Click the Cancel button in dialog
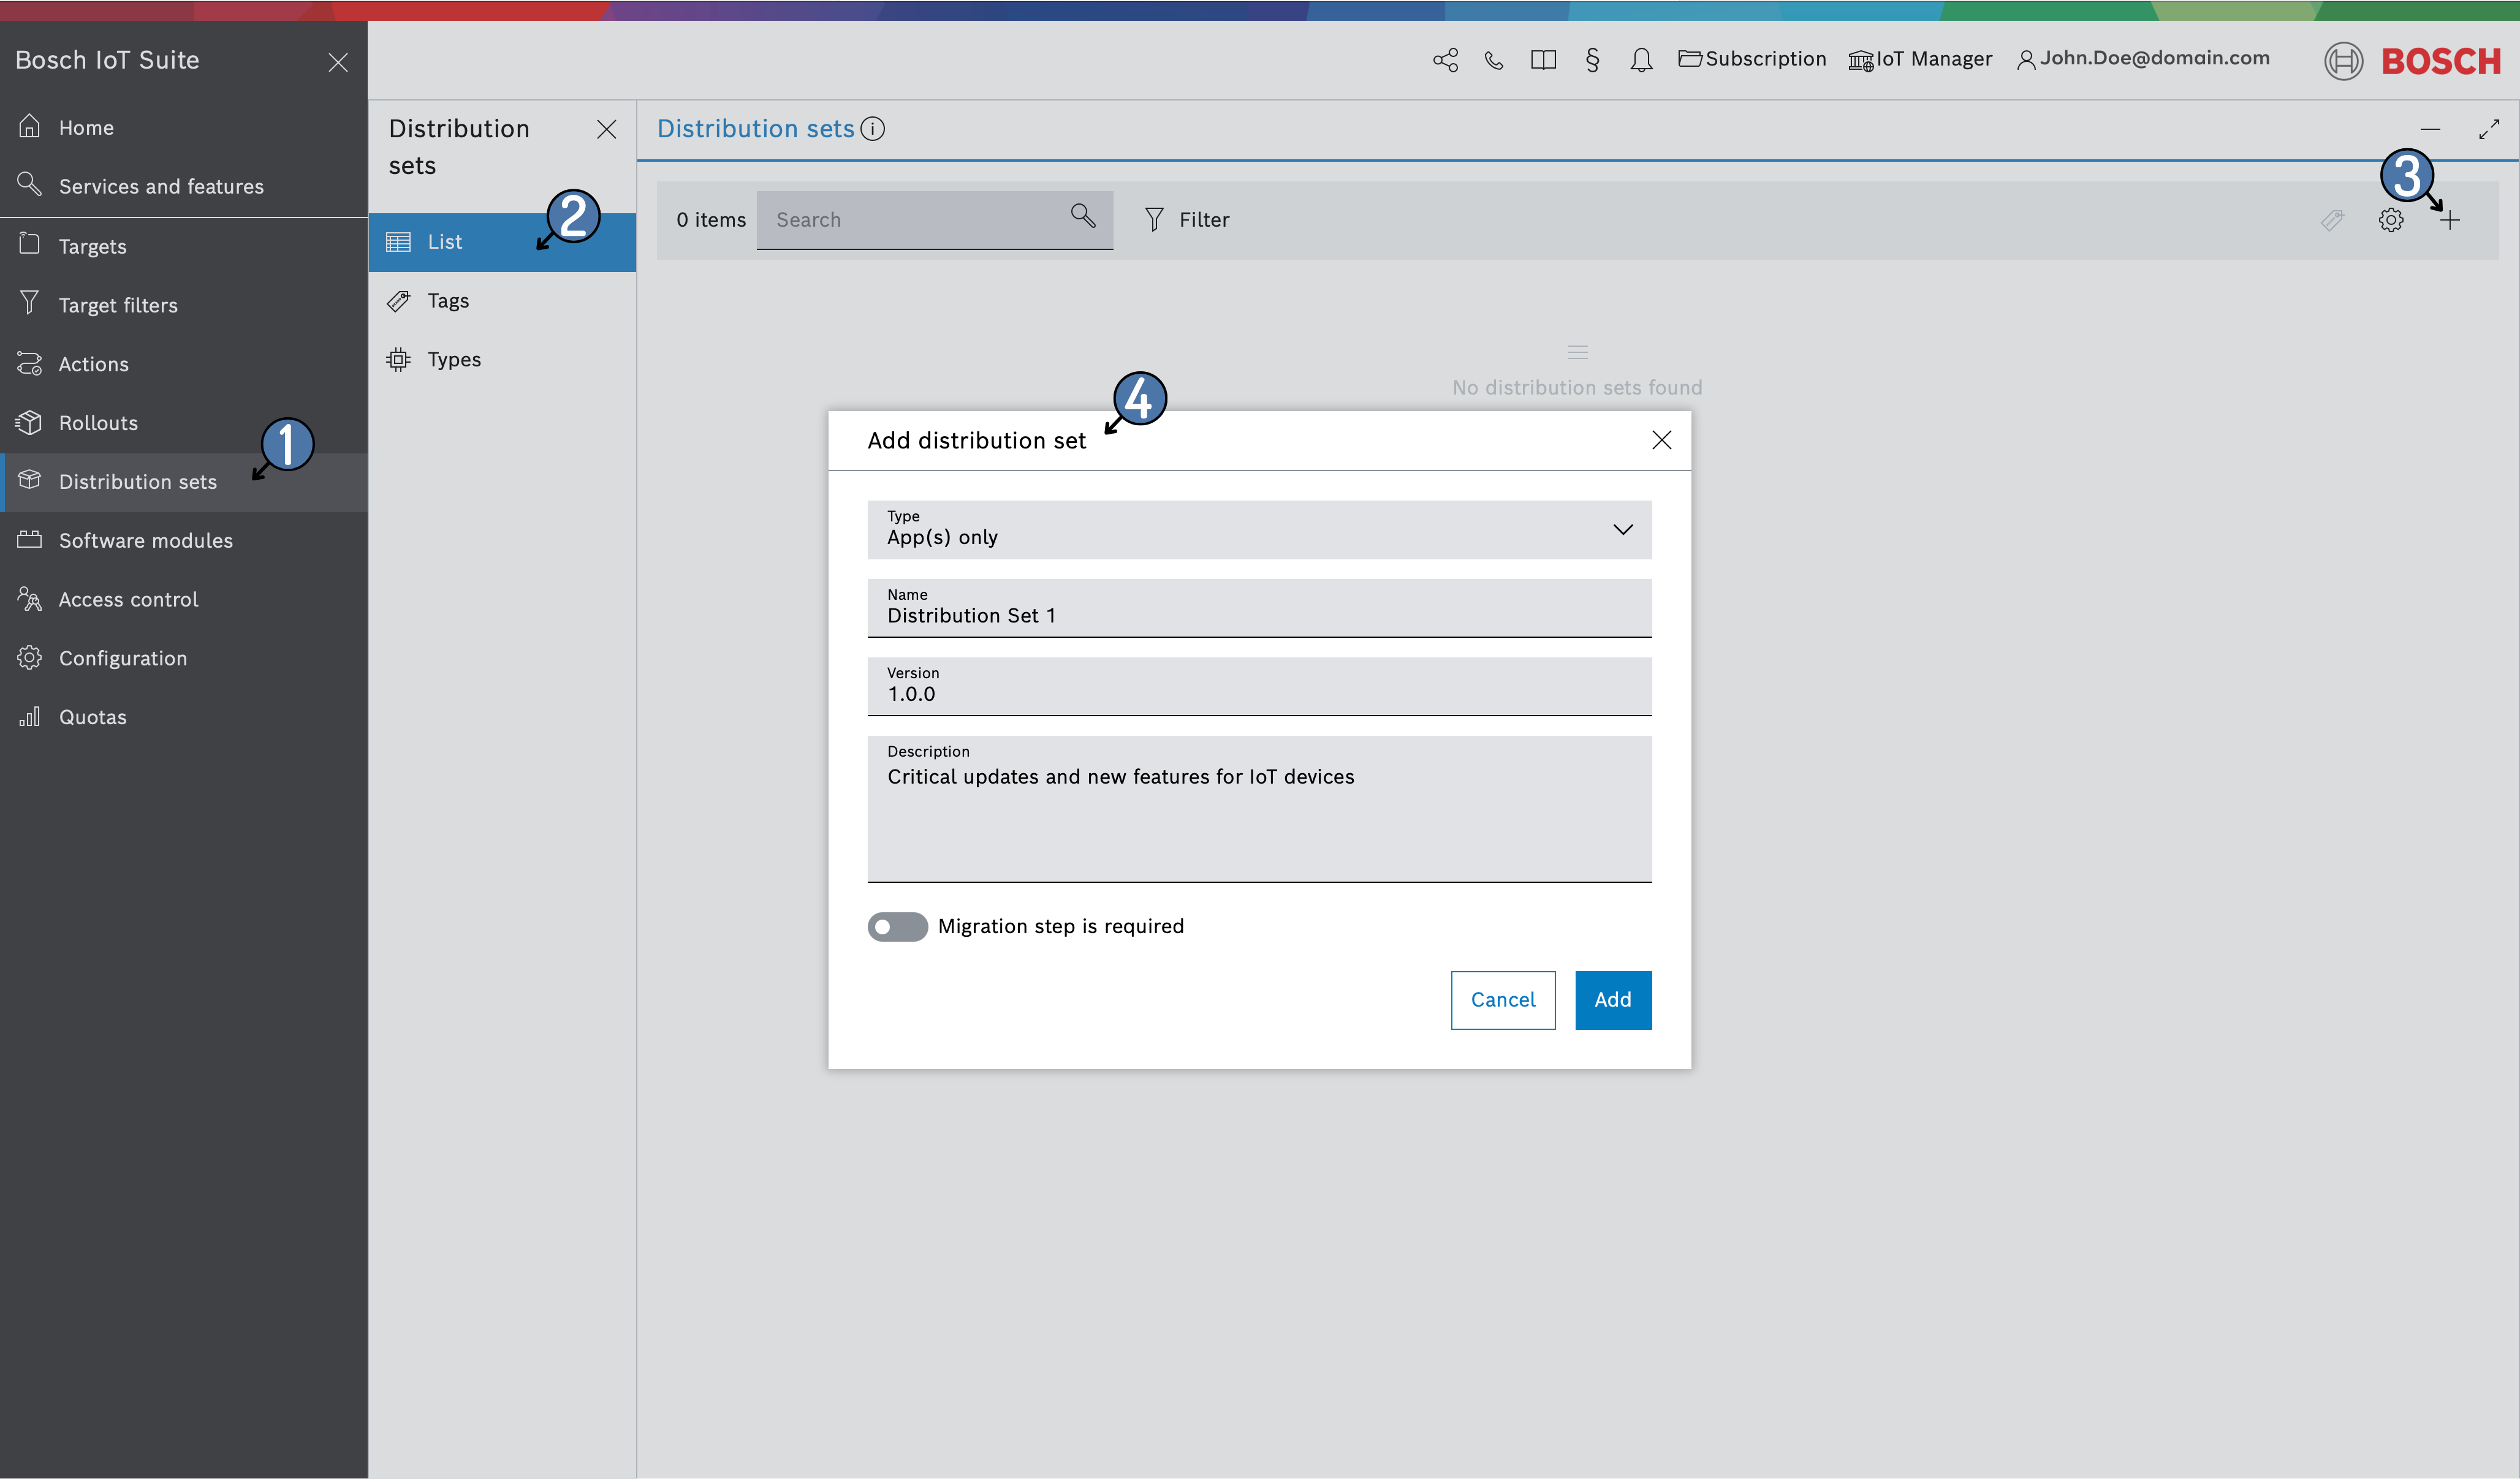The image size is (2520, 1479). tap(1502, 998)
